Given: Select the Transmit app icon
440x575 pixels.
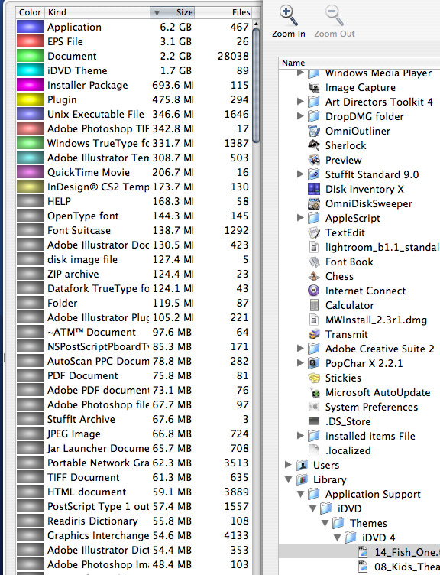Looking at the screenshot, I should [314, 334].
